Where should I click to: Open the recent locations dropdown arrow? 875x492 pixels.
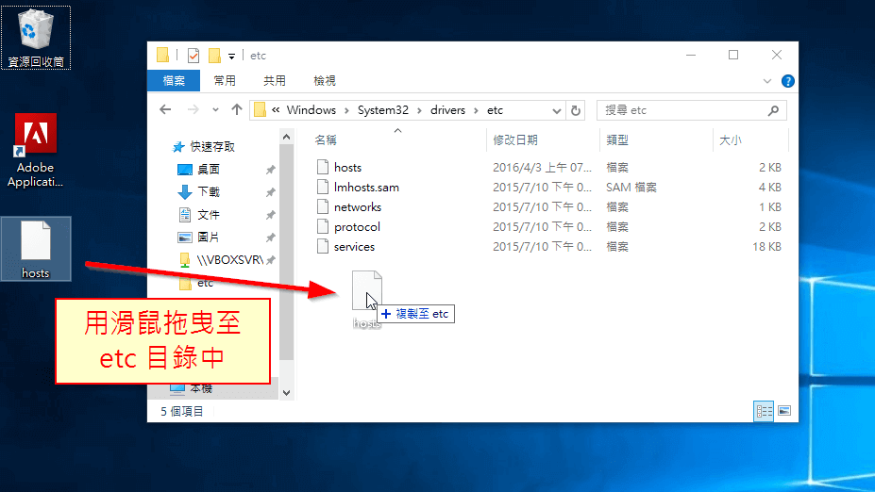215,109
